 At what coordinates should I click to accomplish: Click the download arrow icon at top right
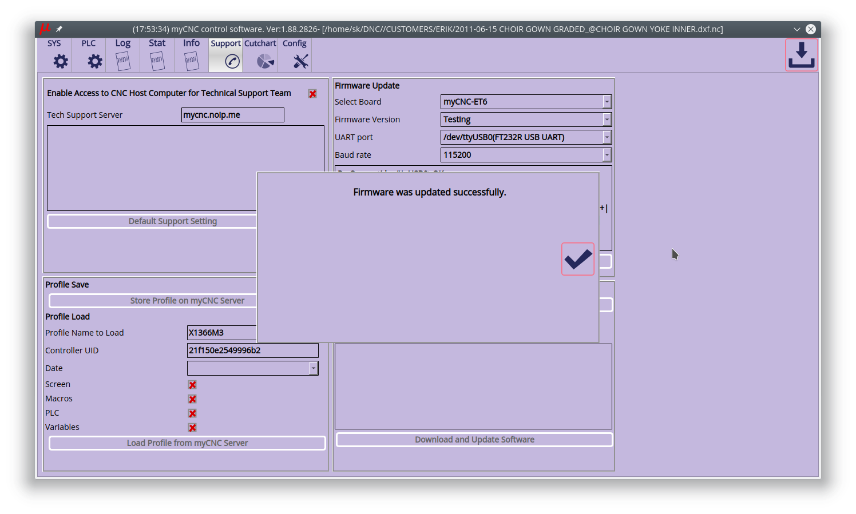click(x=801, y=55)
